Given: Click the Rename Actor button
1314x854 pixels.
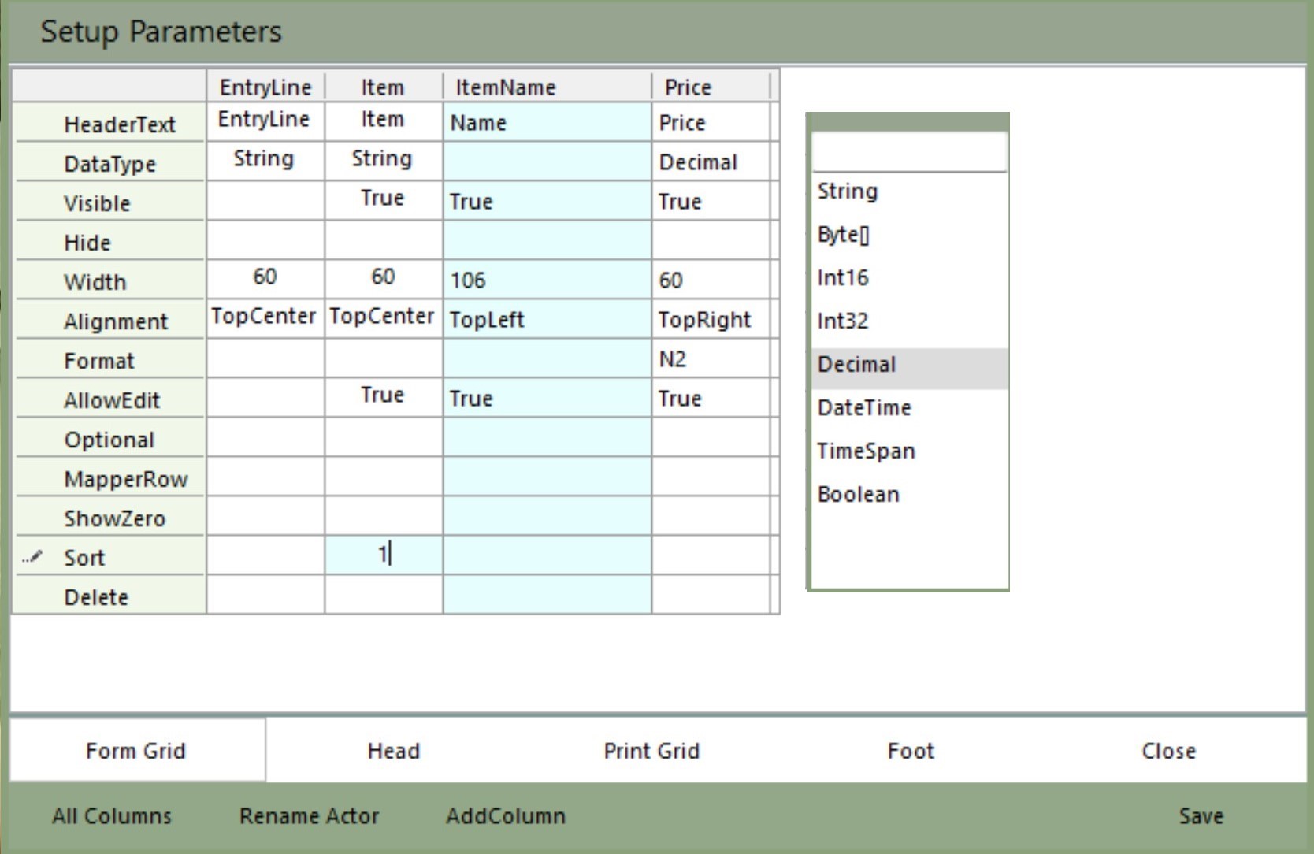Looking at the screenshot, I should tap(309, 816).
